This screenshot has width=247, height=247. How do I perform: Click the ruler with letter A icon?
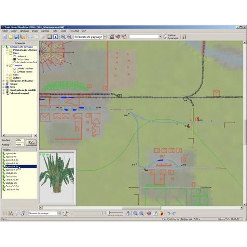click(11, 213)
